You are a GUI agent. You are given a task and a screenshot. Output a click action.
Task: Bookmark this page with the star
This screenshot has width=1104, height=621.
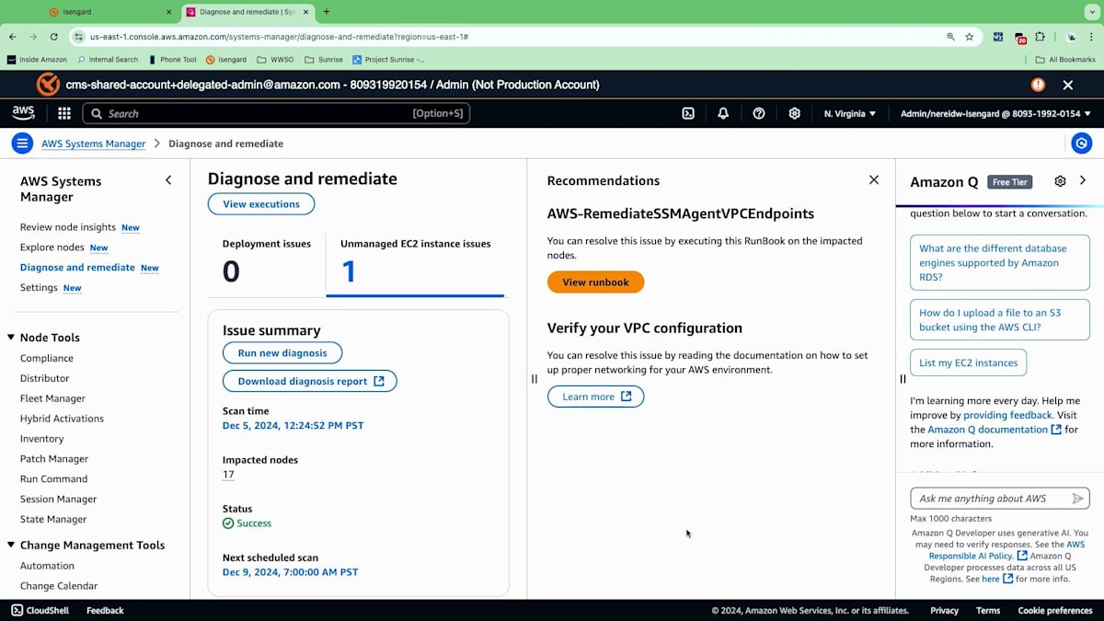[970, 37]
